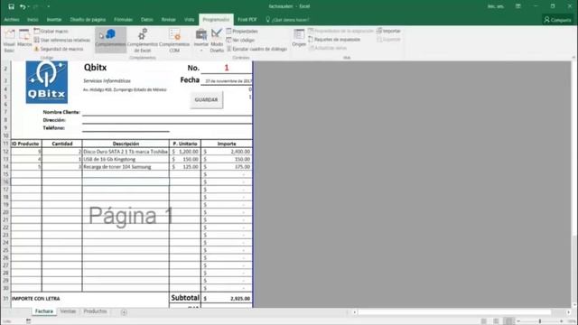Screen dimensions: 578x325
Task: Click the 'IMPORTE CON LETRA' cell
Action: 36,299
